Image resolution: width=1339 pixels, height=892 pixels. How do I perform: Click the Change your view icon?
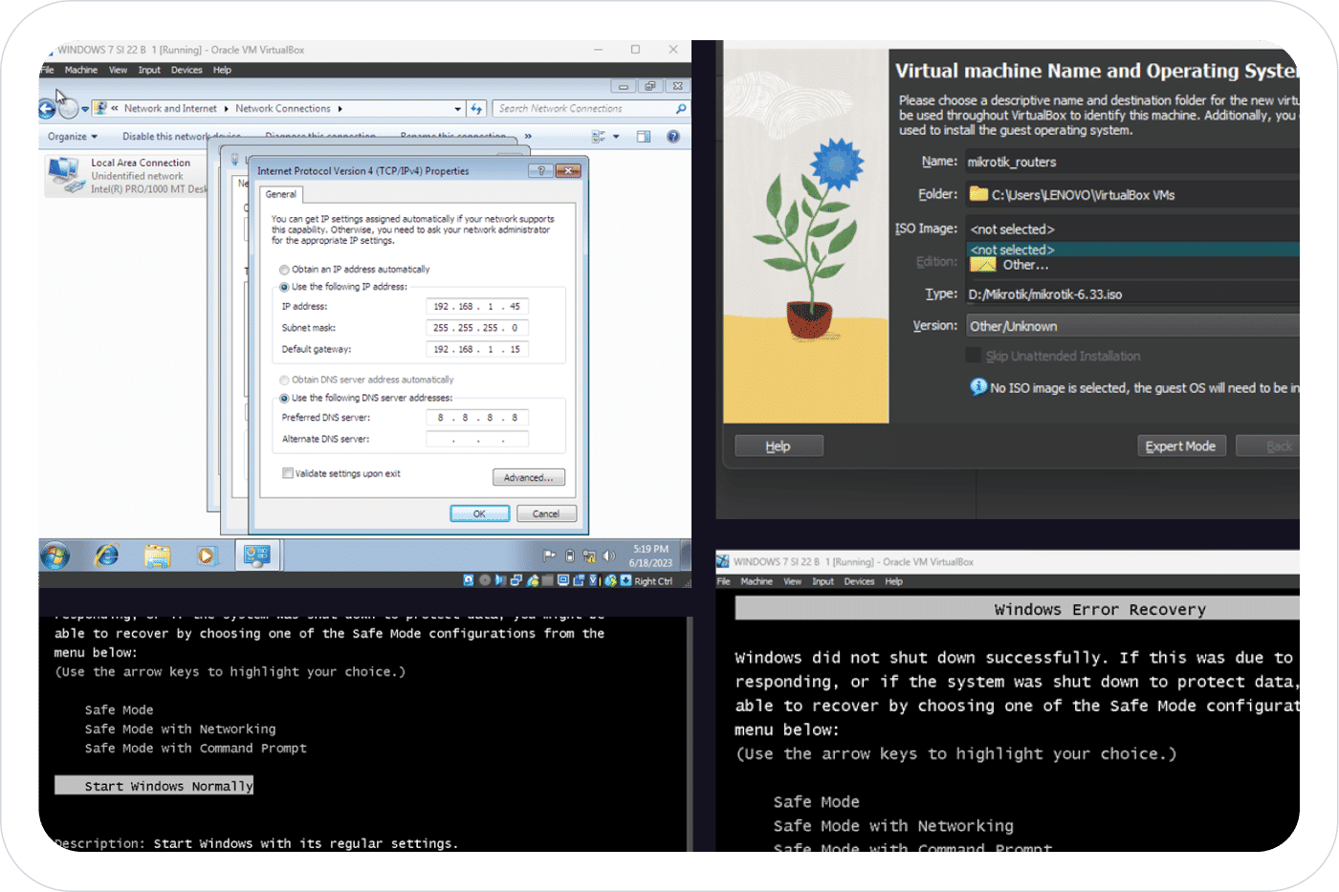click(x=599, y=137)
